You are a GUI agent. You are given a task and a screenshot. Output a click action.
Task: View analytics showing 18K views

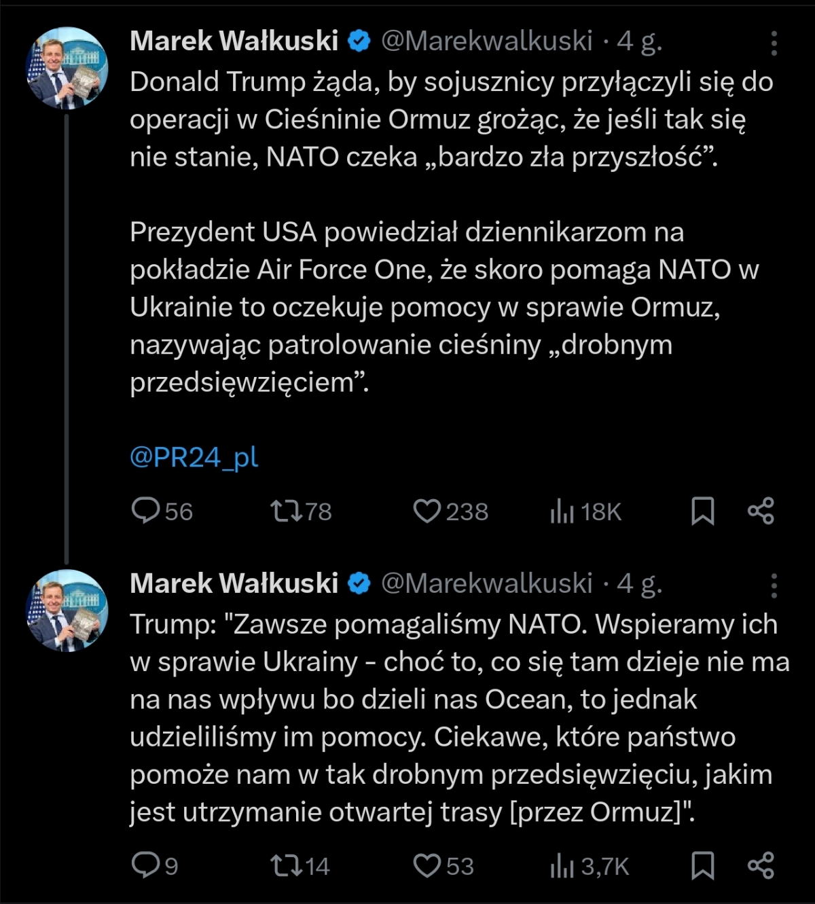(562, 511)
